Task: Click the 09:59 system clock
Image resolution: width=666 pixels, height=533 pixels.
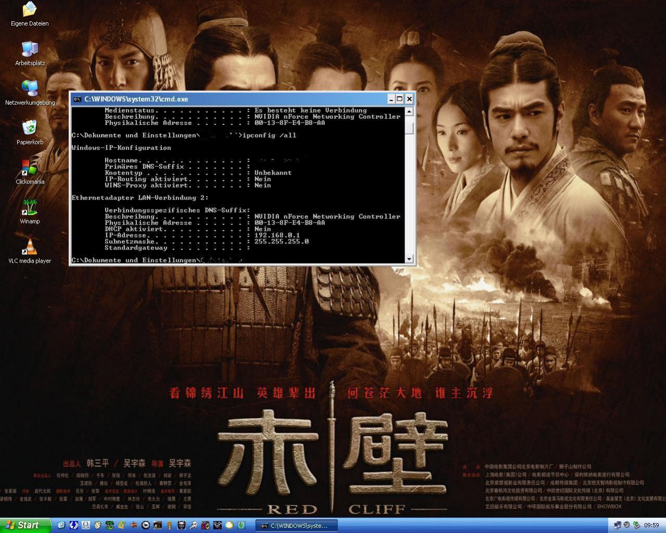Action: [651, 525]
